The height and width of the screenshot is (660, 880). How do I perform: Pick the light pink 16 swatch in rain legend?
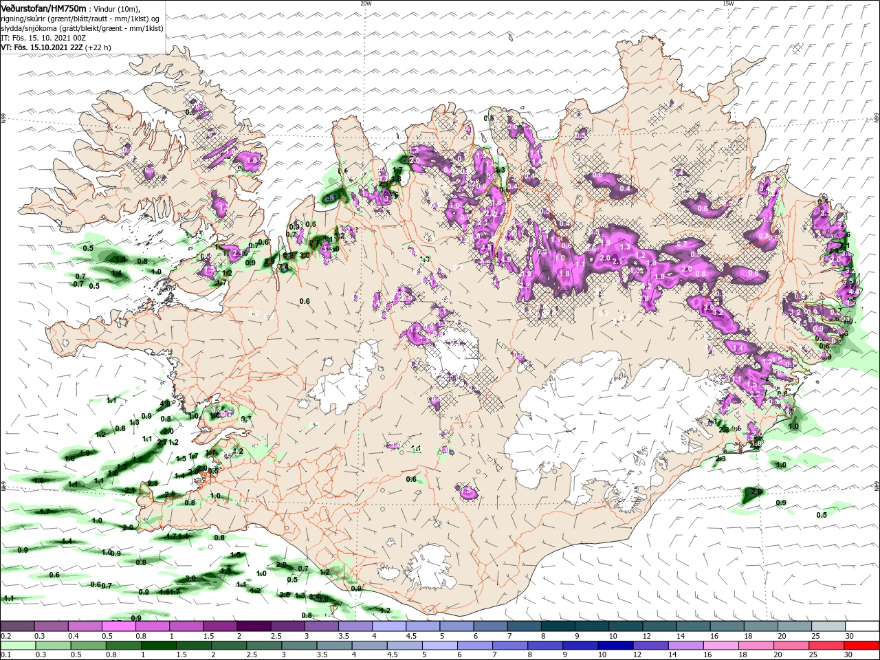[720, 645]
